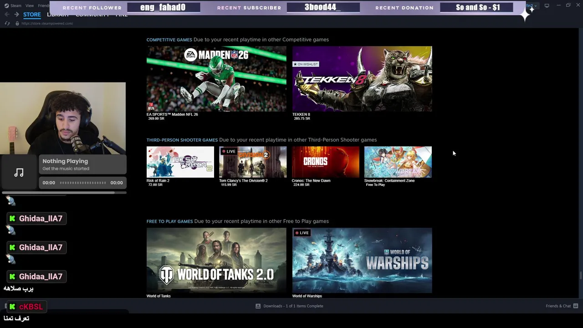Click the 'World of Warships' title text
Screen dimensions: 583x328
[x=307, y=296]
